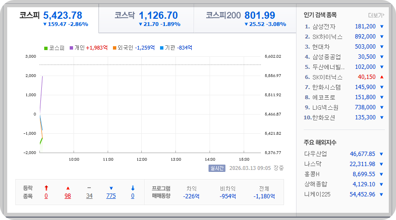Click the 실시간 realtime badge

coord(217,168)
